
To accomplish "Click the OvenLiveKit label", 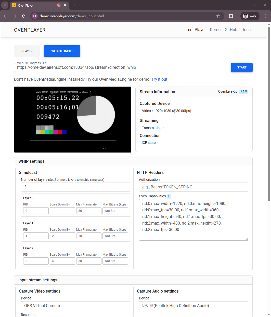I will 227,91.
